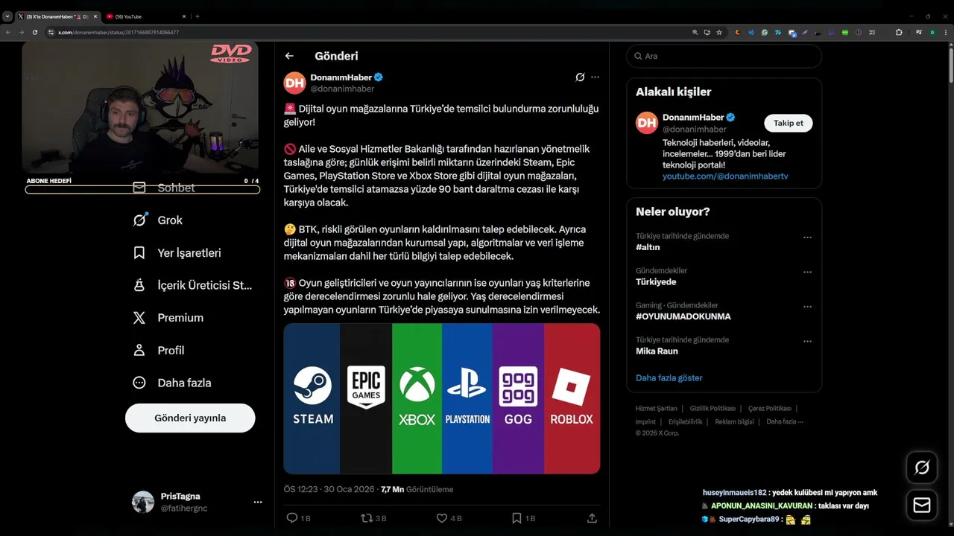Open floating Grok button at bottom right
Screen dimensions: 954x536
pyautogui.click(x=922, y=468)
